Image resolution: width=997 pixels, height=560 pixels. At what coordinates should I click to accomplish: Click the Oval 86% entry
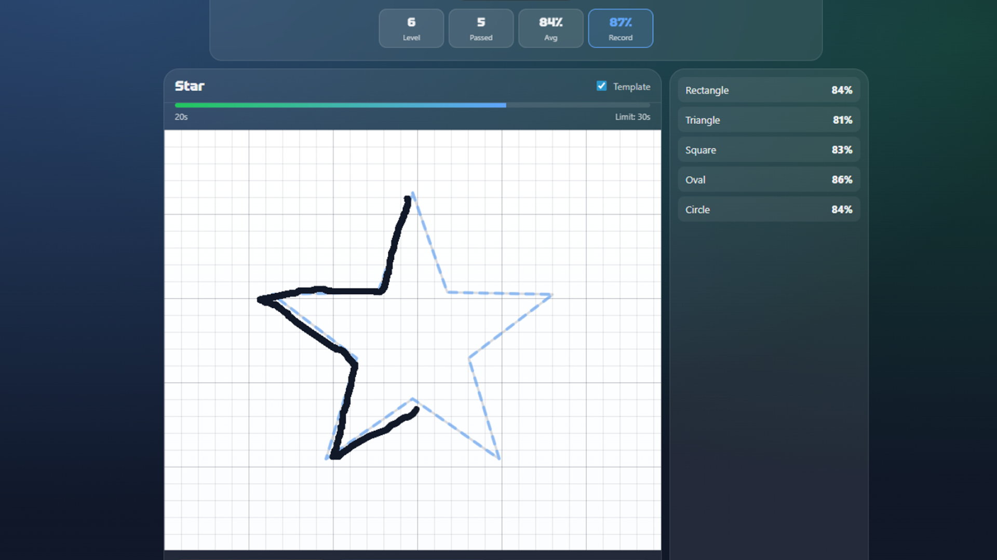[769, 179]
